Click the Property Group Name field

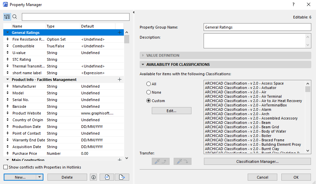pyautogui.click(x=257, y=27)
